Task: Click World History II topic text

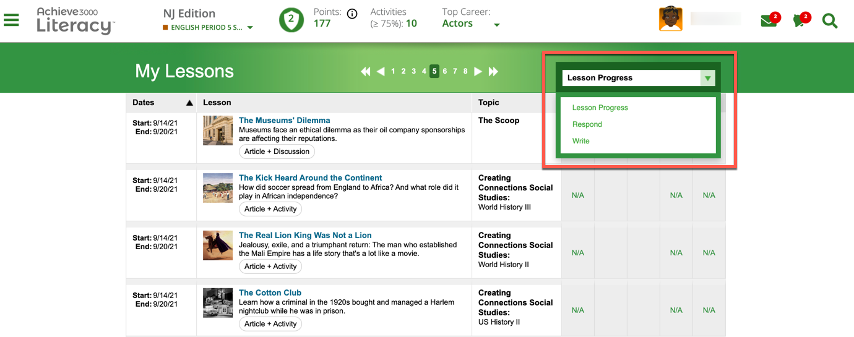Action: 504,265
